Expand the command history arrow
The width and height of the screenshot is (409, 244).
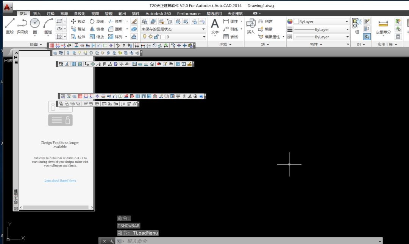point(379,241)
